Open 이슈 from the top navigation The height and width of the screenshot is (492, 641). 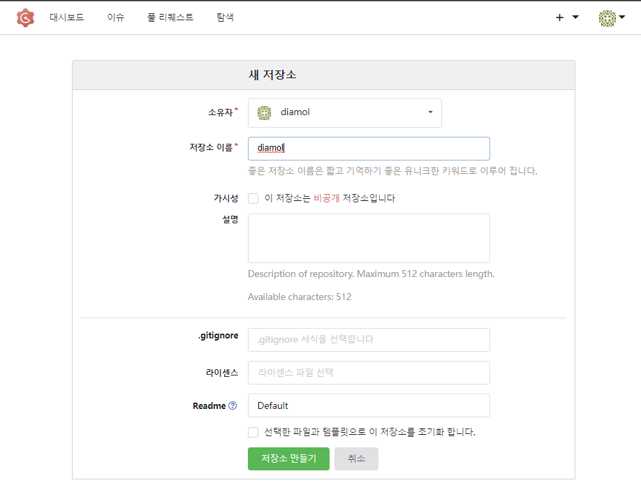(x=116, y=17)
